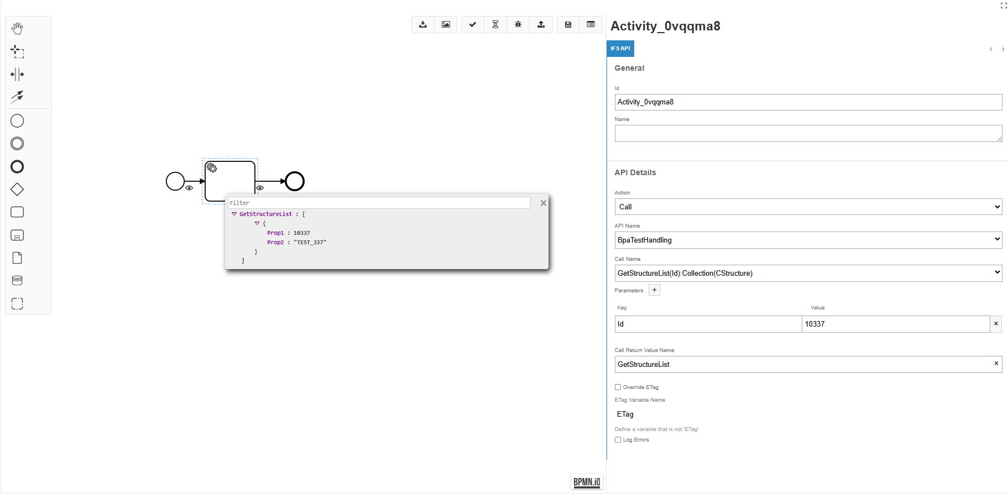The image size is (1008, 494).
Task: Click the export as image icon
Action: point(446,24)
